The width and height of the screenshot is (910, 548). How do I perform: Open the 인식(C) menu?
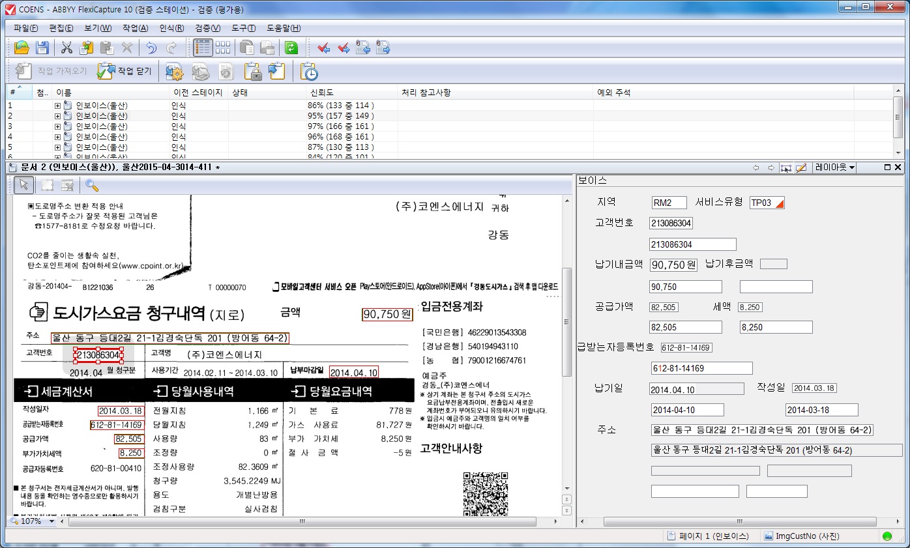172,28
